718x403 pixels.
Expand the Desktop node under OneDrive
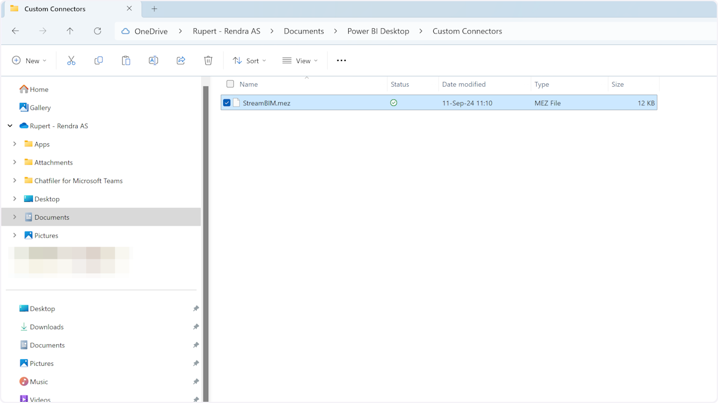click(15, 199)
